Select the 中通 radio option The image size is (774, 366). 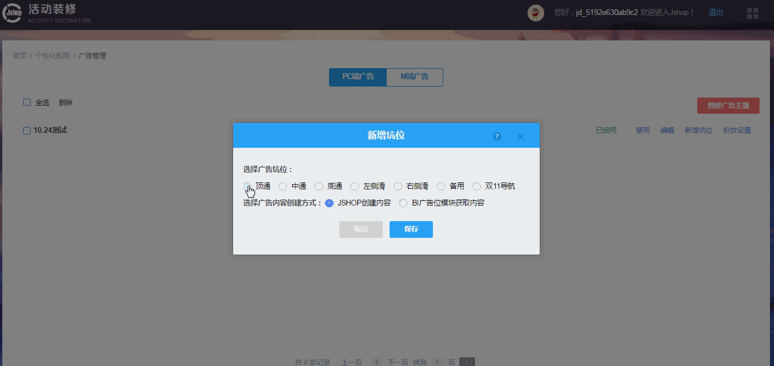tap(283, 186)
